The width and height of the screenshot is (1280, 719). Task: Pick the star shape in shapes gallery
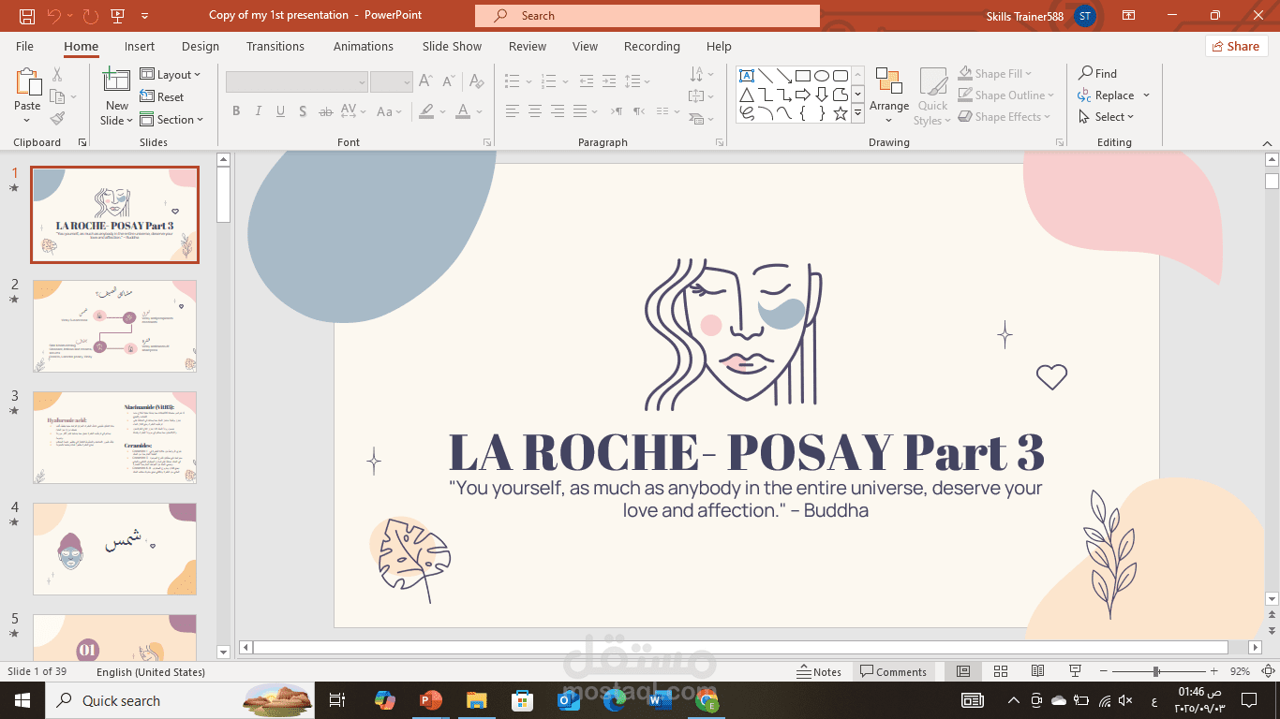pos(841,113)
